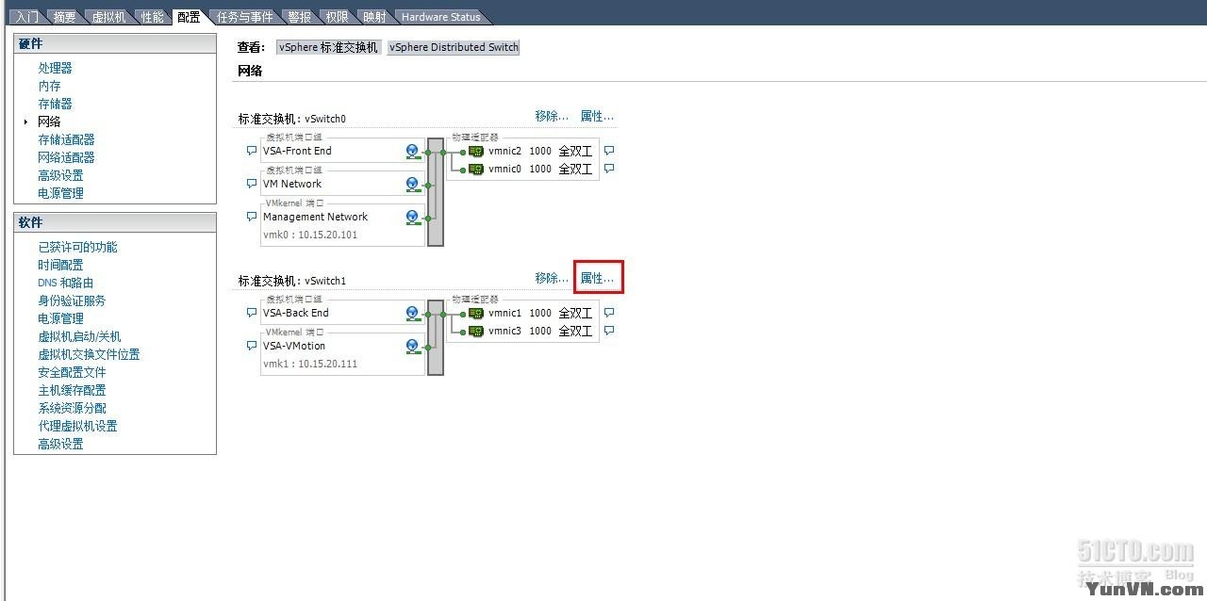Viewport: 1207px width, 601px height.
Task: Open 高级设置 under software
Action: pos(60,444)
